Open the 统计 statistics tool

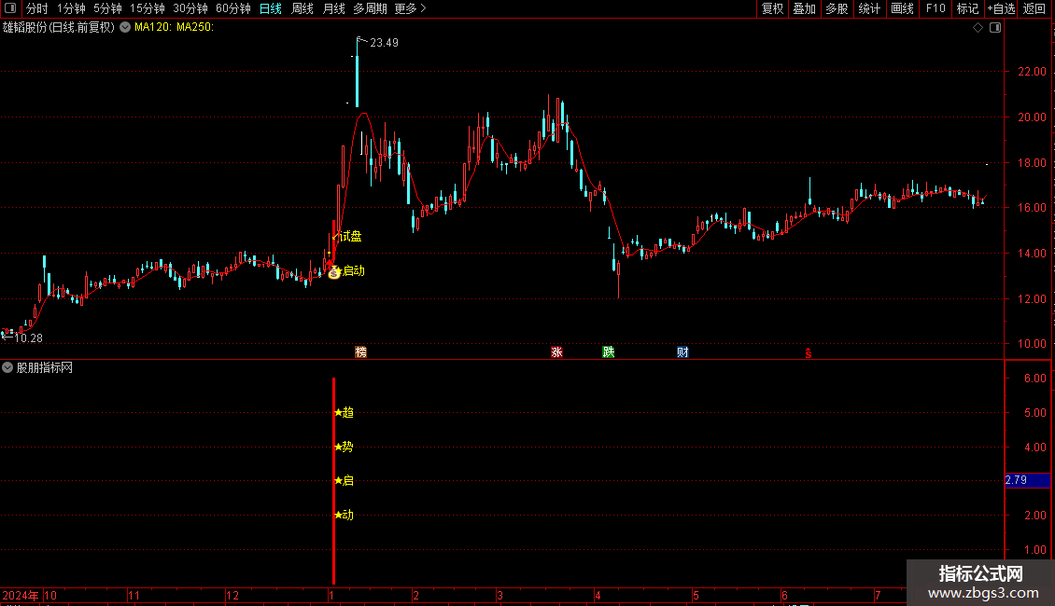click(868, 8)
